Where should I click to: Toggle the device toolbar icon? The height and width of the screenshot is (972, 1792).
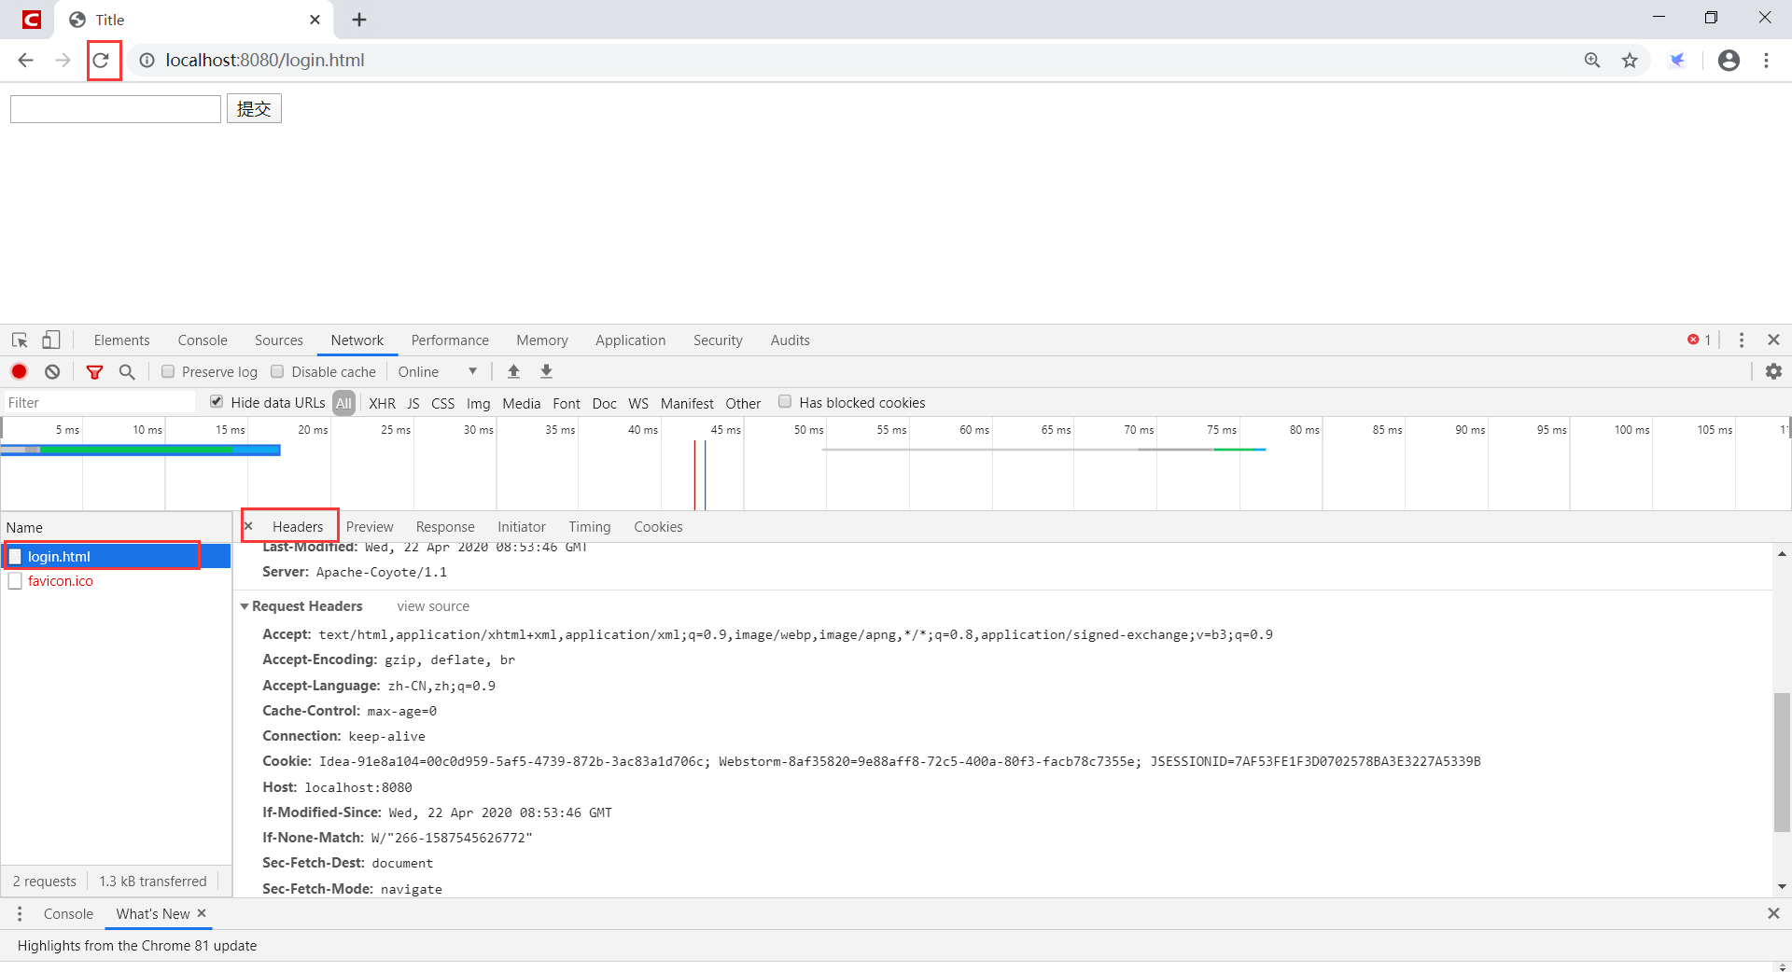pos(51,340)
